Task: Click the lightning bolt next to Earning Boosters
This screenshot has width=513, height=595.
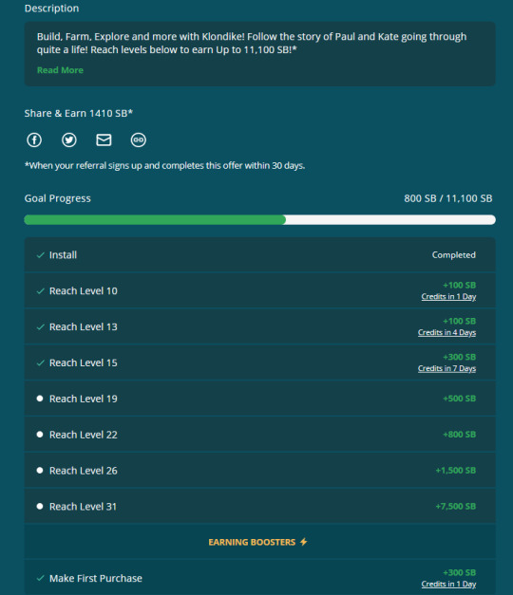Action: [304, 542]
